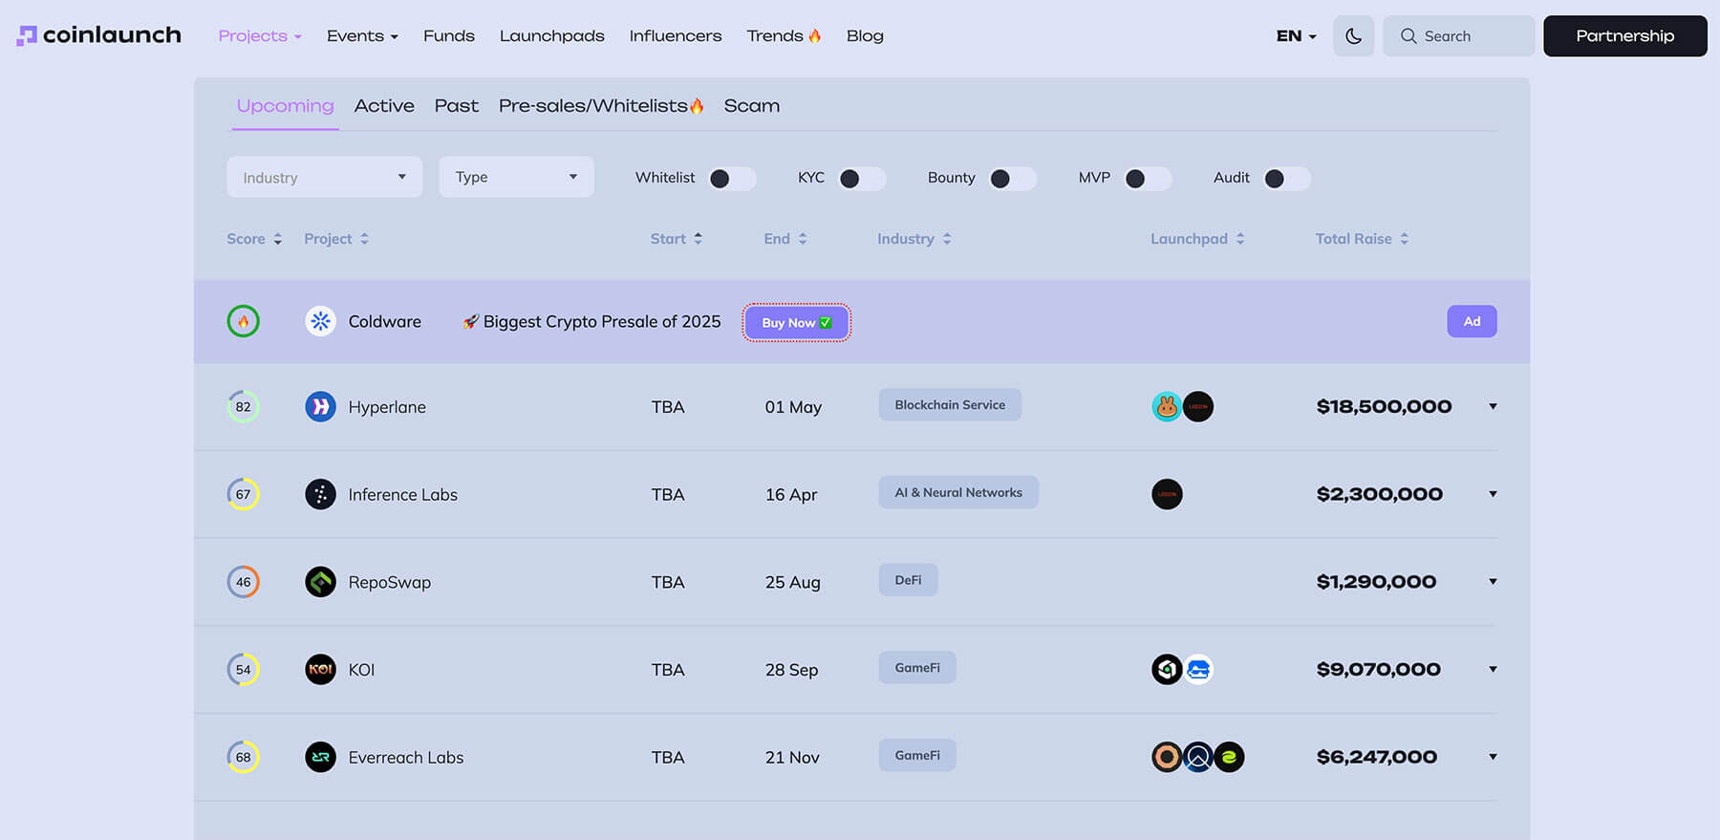Open the Scam tab
The height and width of the screenshot is (840, 1720).
(751, 106)
